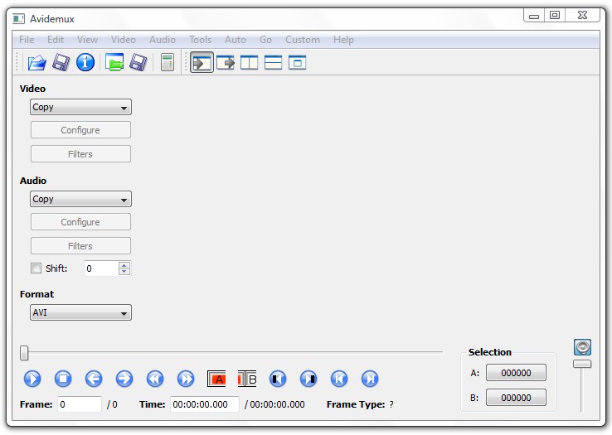Screen dimensions: 612x435
Task: Click the Frame number input field
Action: pyautogui.click(x=80, y=404)
